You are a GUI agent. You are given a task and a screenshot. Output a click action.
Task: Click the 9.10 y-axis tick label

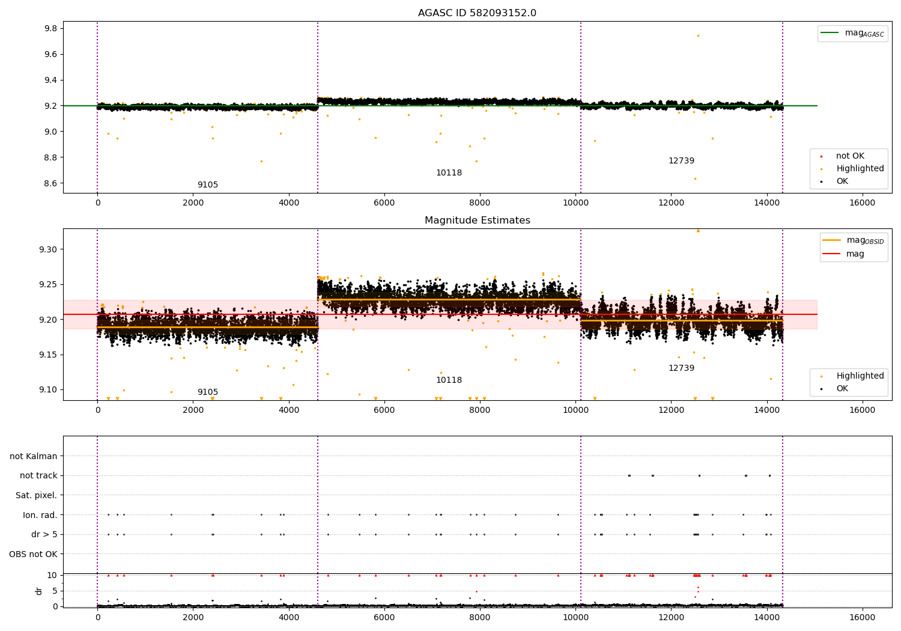[x=48, y=390]
